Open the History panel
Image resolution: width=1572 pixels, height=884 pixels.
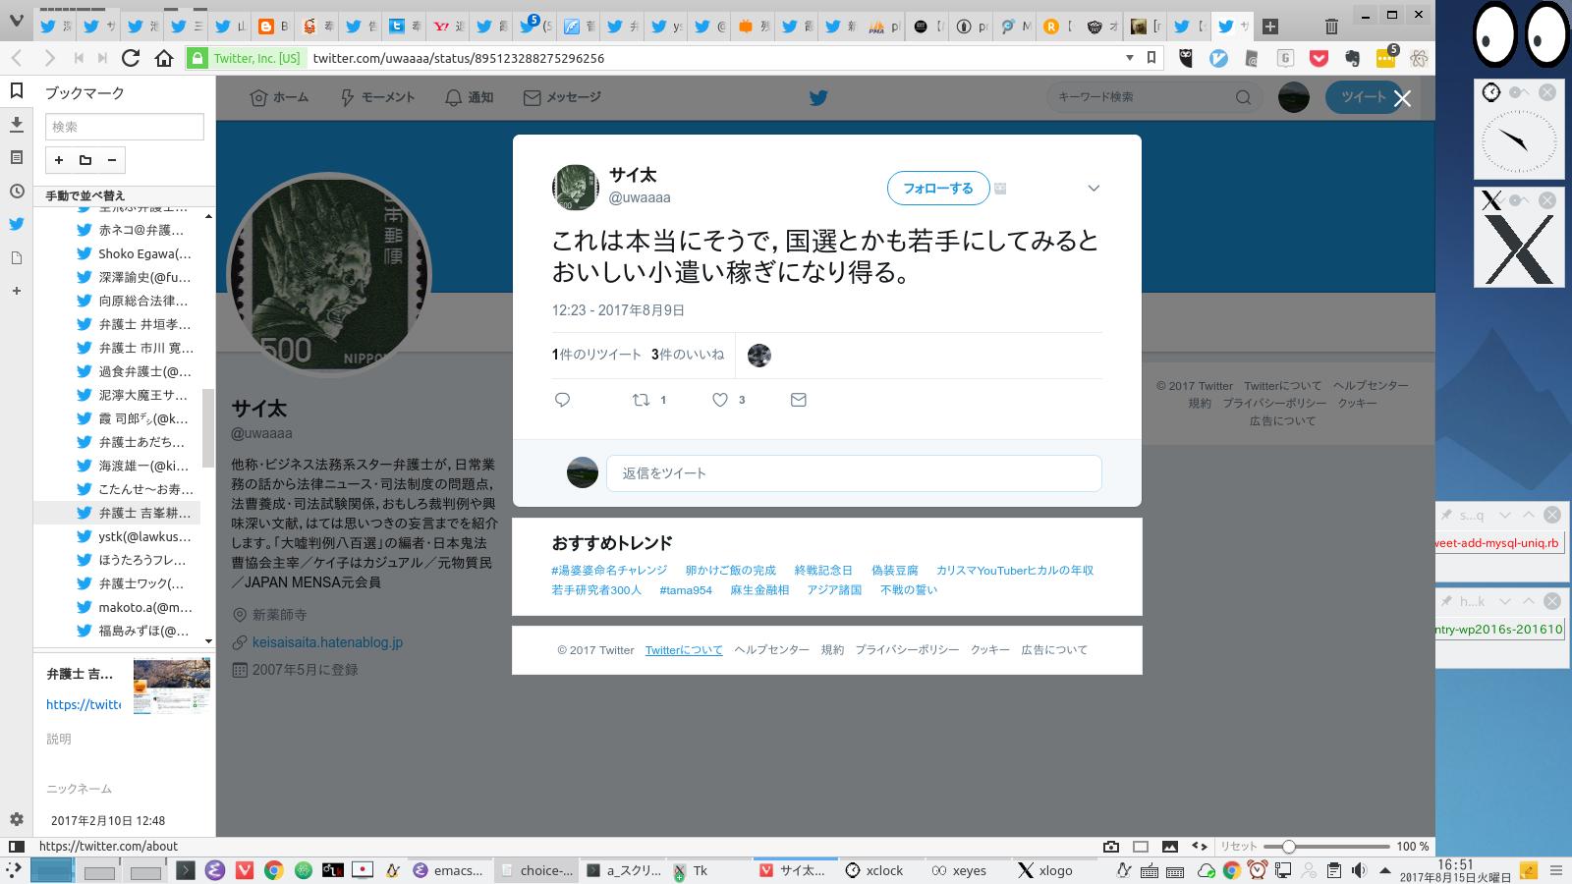pyautogui.click(x=17, y=191)
